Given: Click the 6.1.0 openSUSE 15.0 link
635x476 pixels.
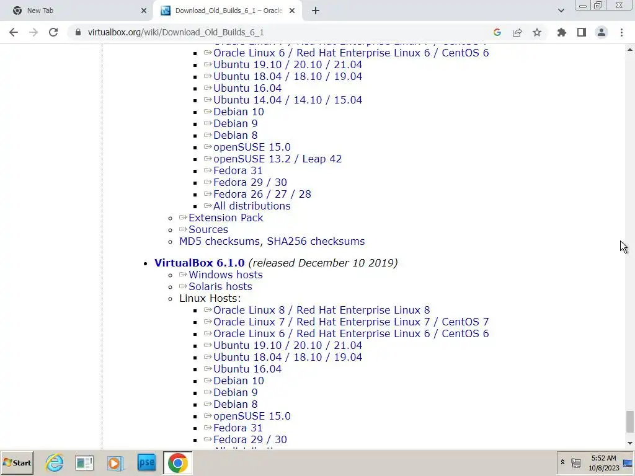Looking at the screenshot, I should 252,416.
